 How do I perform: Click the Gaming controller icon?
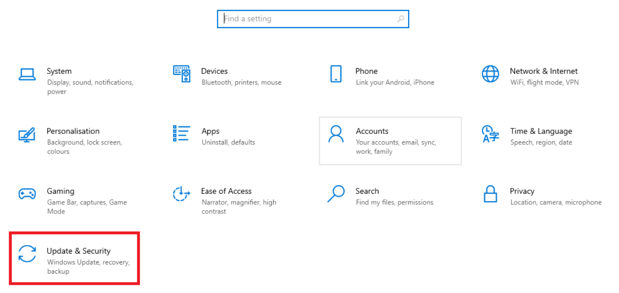click(27, 194)
